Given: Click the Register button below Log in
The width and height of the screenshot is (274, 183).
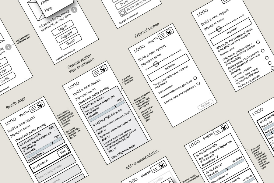Looking at the screenshot, I should (x=66, y=35).
